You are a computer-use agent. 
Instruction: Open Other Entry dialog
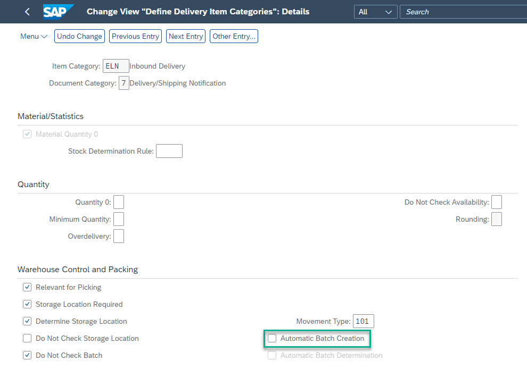(234, 36)
